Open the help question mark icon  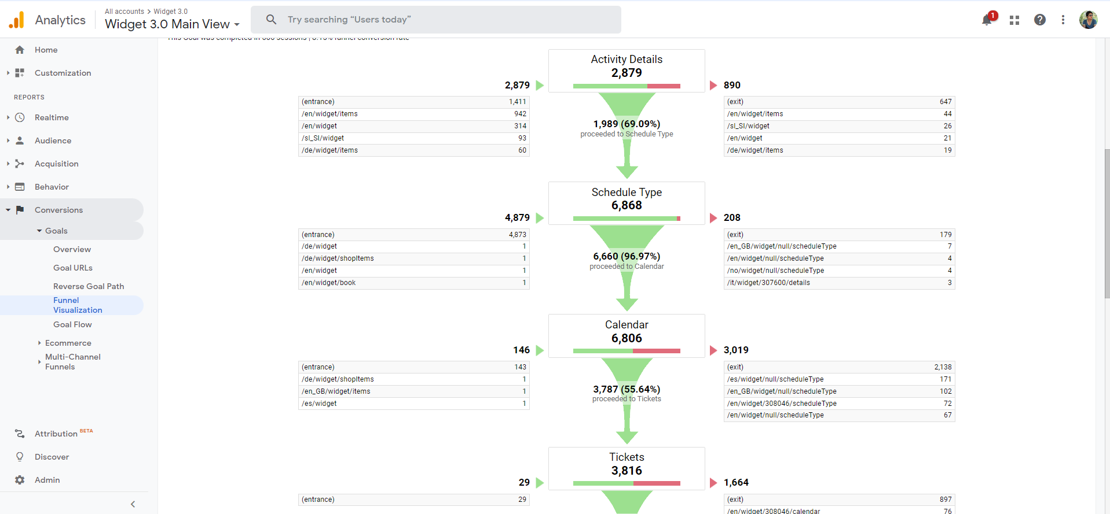pos(1040,20)
